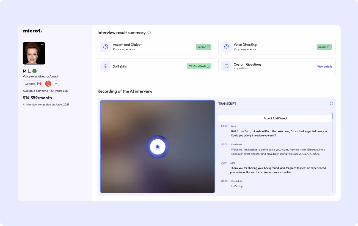Click the Voice Directing skill icon
This screenshot has height=226, width=358.
pyautogui.click(x=226, y=47)
